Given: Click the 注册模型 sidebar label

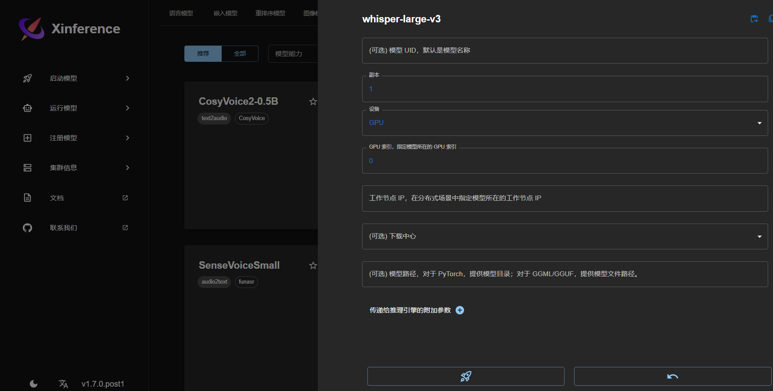Looking at the screenshot, I should (x=63, y=138).
